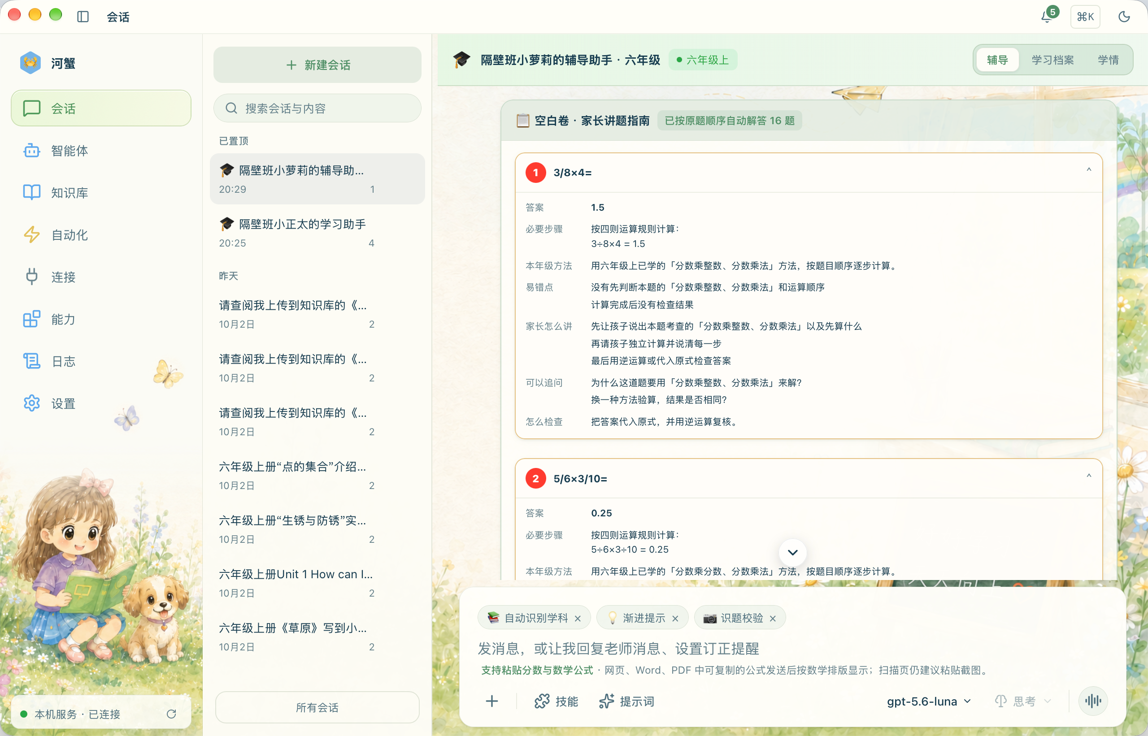Open pinned chat 隔壁班小萝莉的辅导助手
This screenshot has width=1148, height=736.
317,179
